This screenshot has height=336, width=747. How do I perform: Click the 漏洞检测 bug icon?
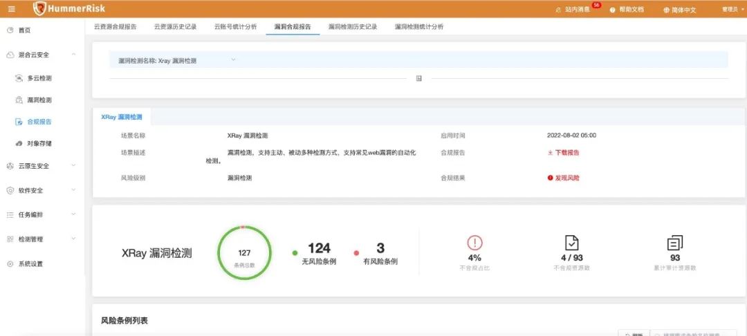19,100
